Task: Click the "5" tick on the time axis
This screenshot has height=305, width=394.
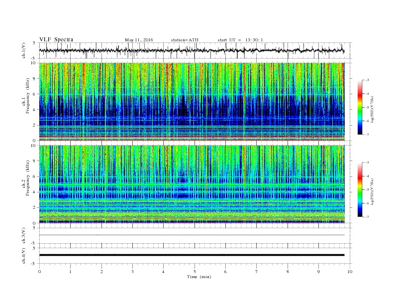Action: (195, 272)
